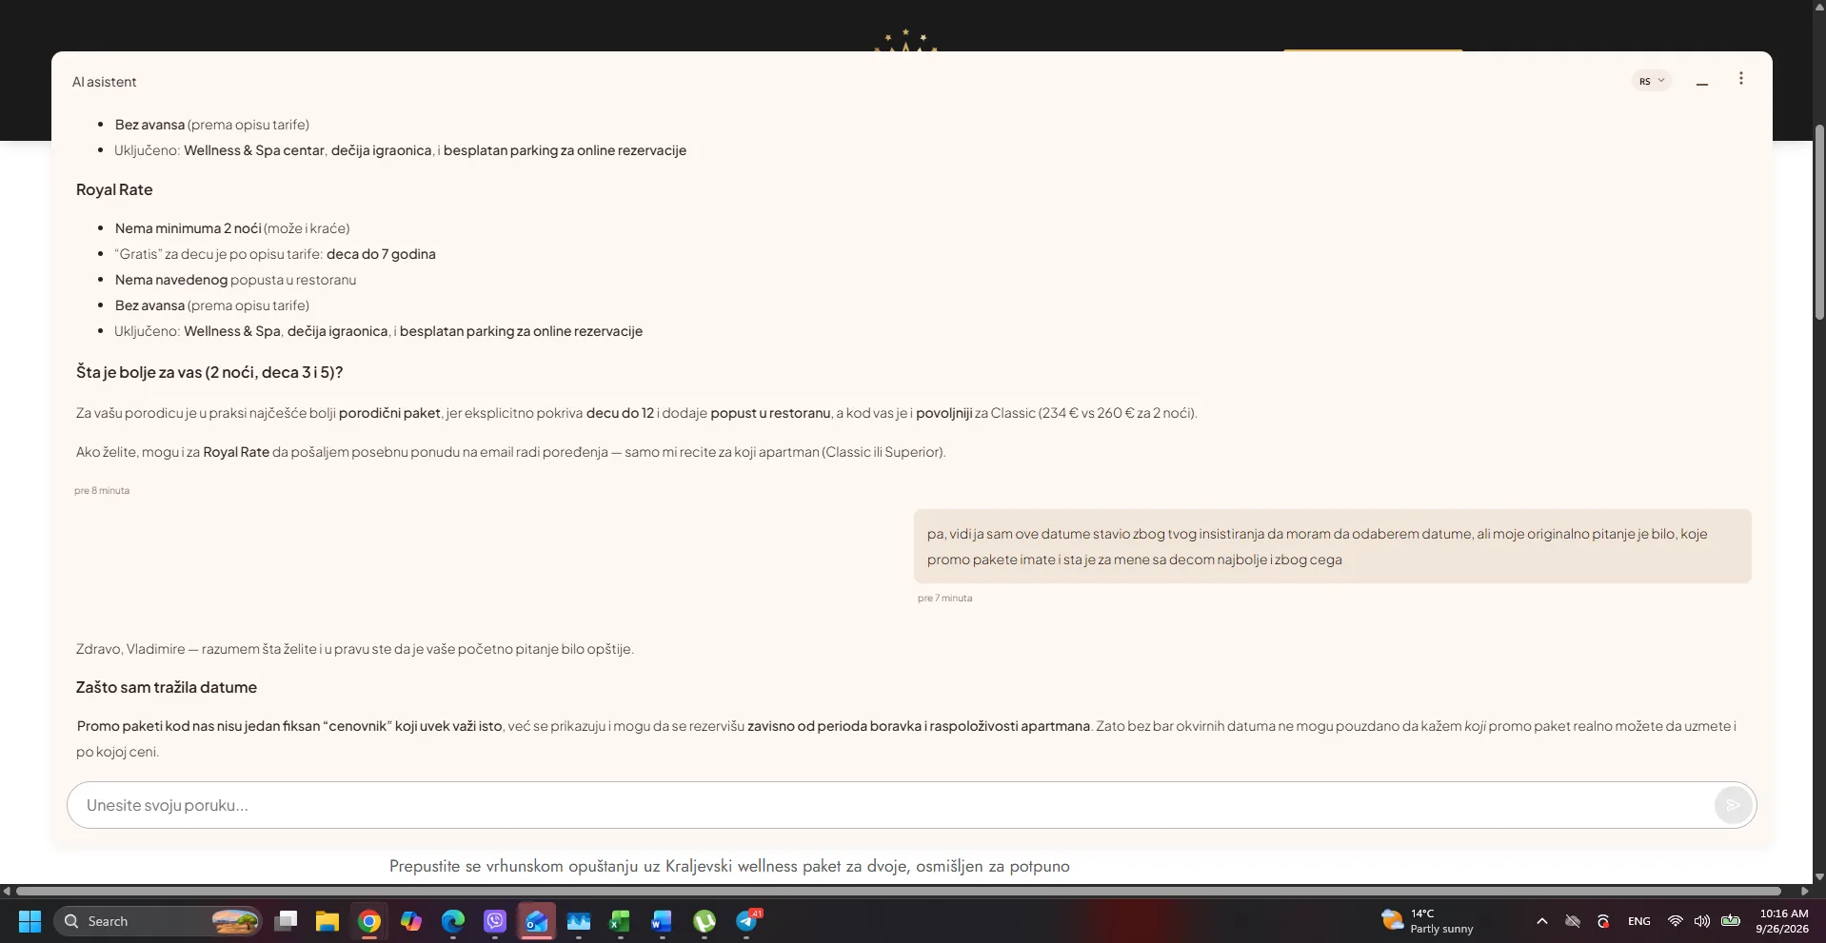The height and width of the screenshot is (943, 1826).
Task: Click the page vertical scrollbar thumb
Action: point(1819,221)
